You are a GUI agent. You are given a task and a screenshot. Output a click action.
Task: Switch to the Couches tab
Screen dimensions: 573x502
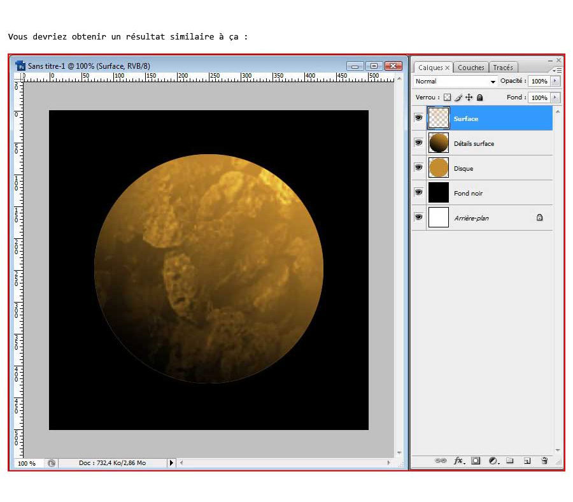click(471, 68)
